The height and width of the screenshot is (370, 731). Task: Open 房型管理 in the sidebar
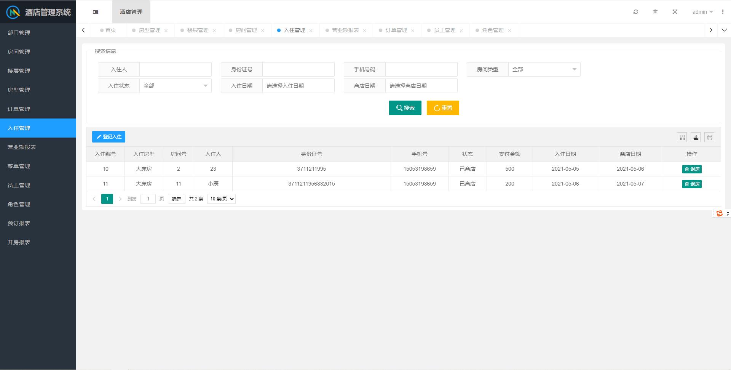coord(38,90)
